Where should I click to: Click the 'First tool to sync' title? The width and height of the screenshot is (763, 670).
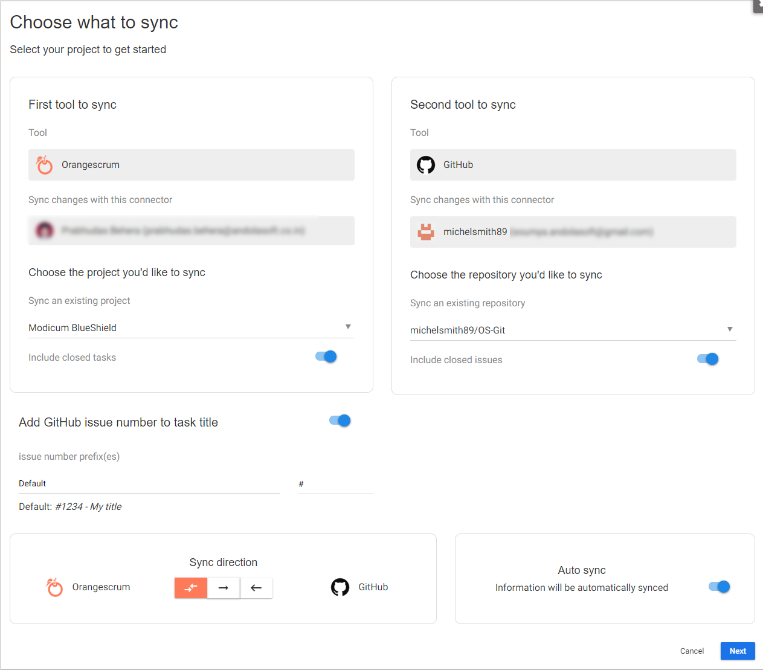pyautogui.click(x=72, y=105)
